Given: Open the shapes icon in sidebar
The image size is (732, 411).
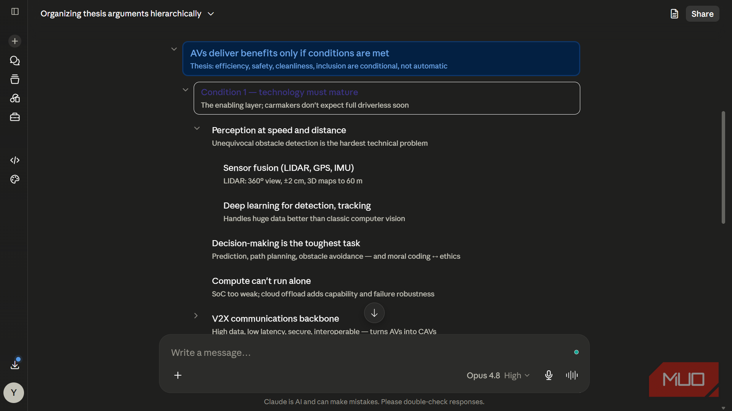Looking at the screenshot, I should [15, 98].
